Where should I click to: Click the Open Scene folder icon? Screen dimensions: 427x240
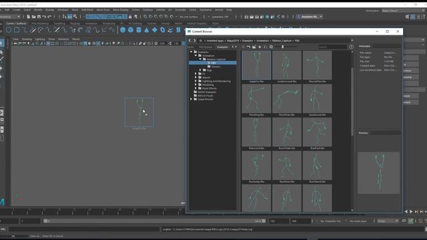[33, 17]
